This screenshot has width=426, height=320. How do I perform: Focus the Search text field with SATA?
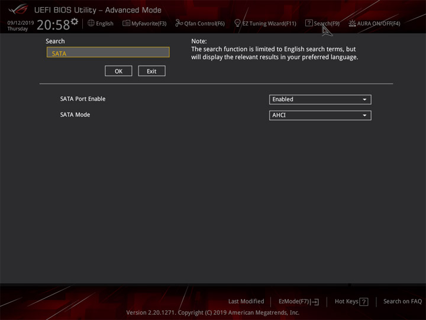click(108, 52)
